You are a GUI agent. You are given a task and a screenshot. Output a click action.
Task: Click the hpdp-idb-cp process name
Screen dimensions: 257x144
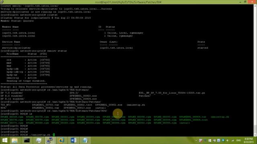point(15,72)
